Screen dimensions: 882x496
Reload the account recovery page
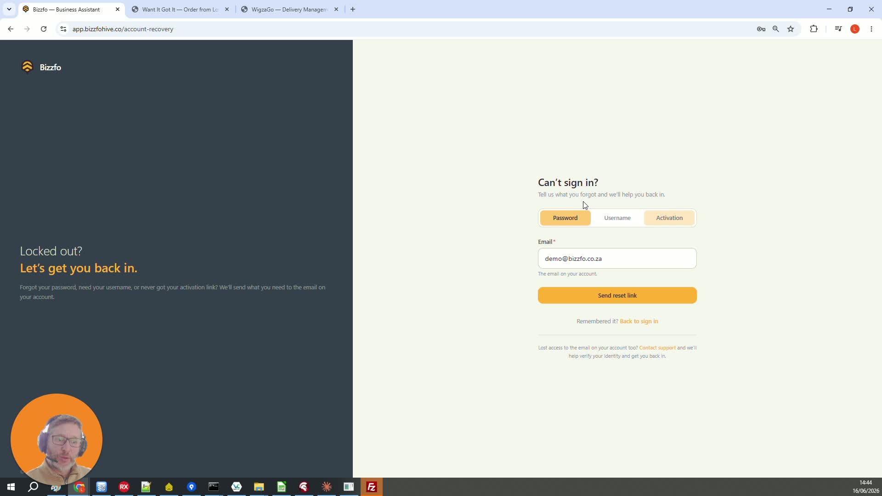[x=44, y=29]
